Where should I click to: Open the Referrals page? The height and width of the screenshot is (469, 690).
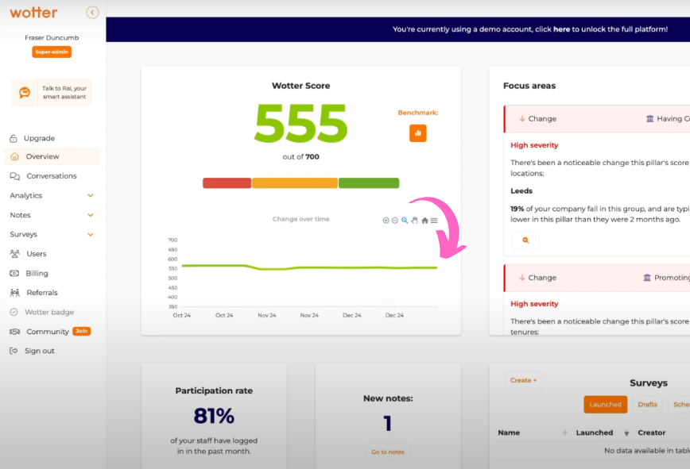point(42,293)
